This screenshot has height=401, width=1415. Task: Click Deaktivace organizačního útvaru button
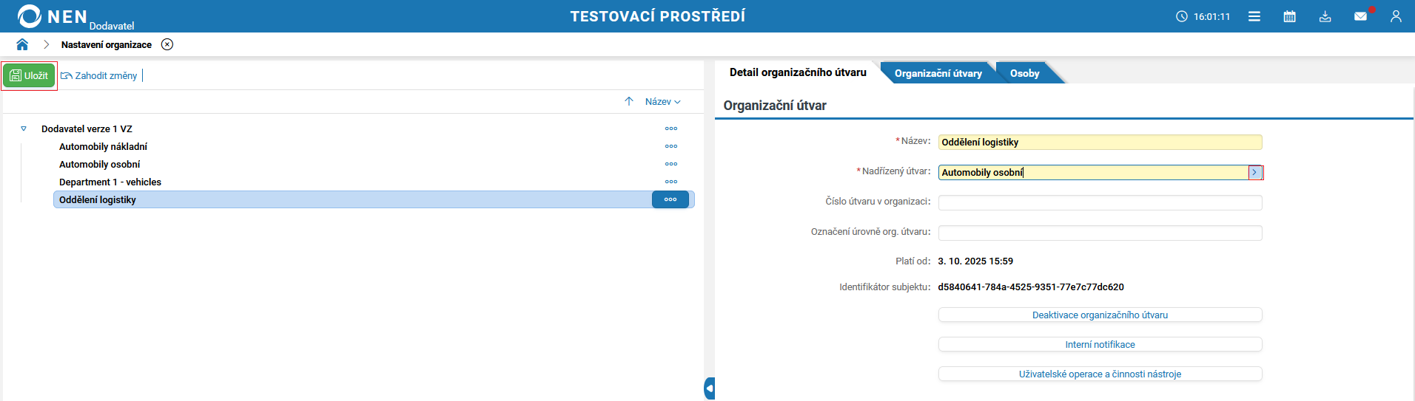(x=1100, y=315)
